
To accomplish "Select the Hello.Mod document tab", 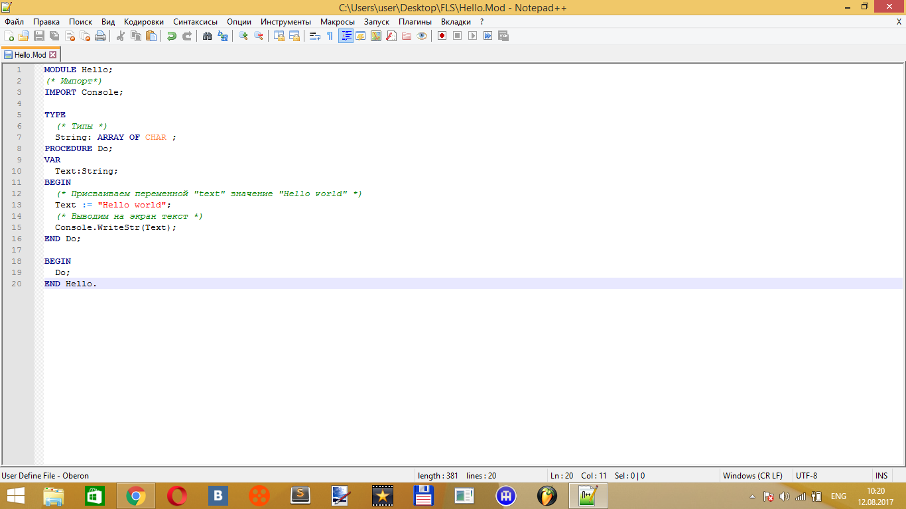I will click(30, 55).
